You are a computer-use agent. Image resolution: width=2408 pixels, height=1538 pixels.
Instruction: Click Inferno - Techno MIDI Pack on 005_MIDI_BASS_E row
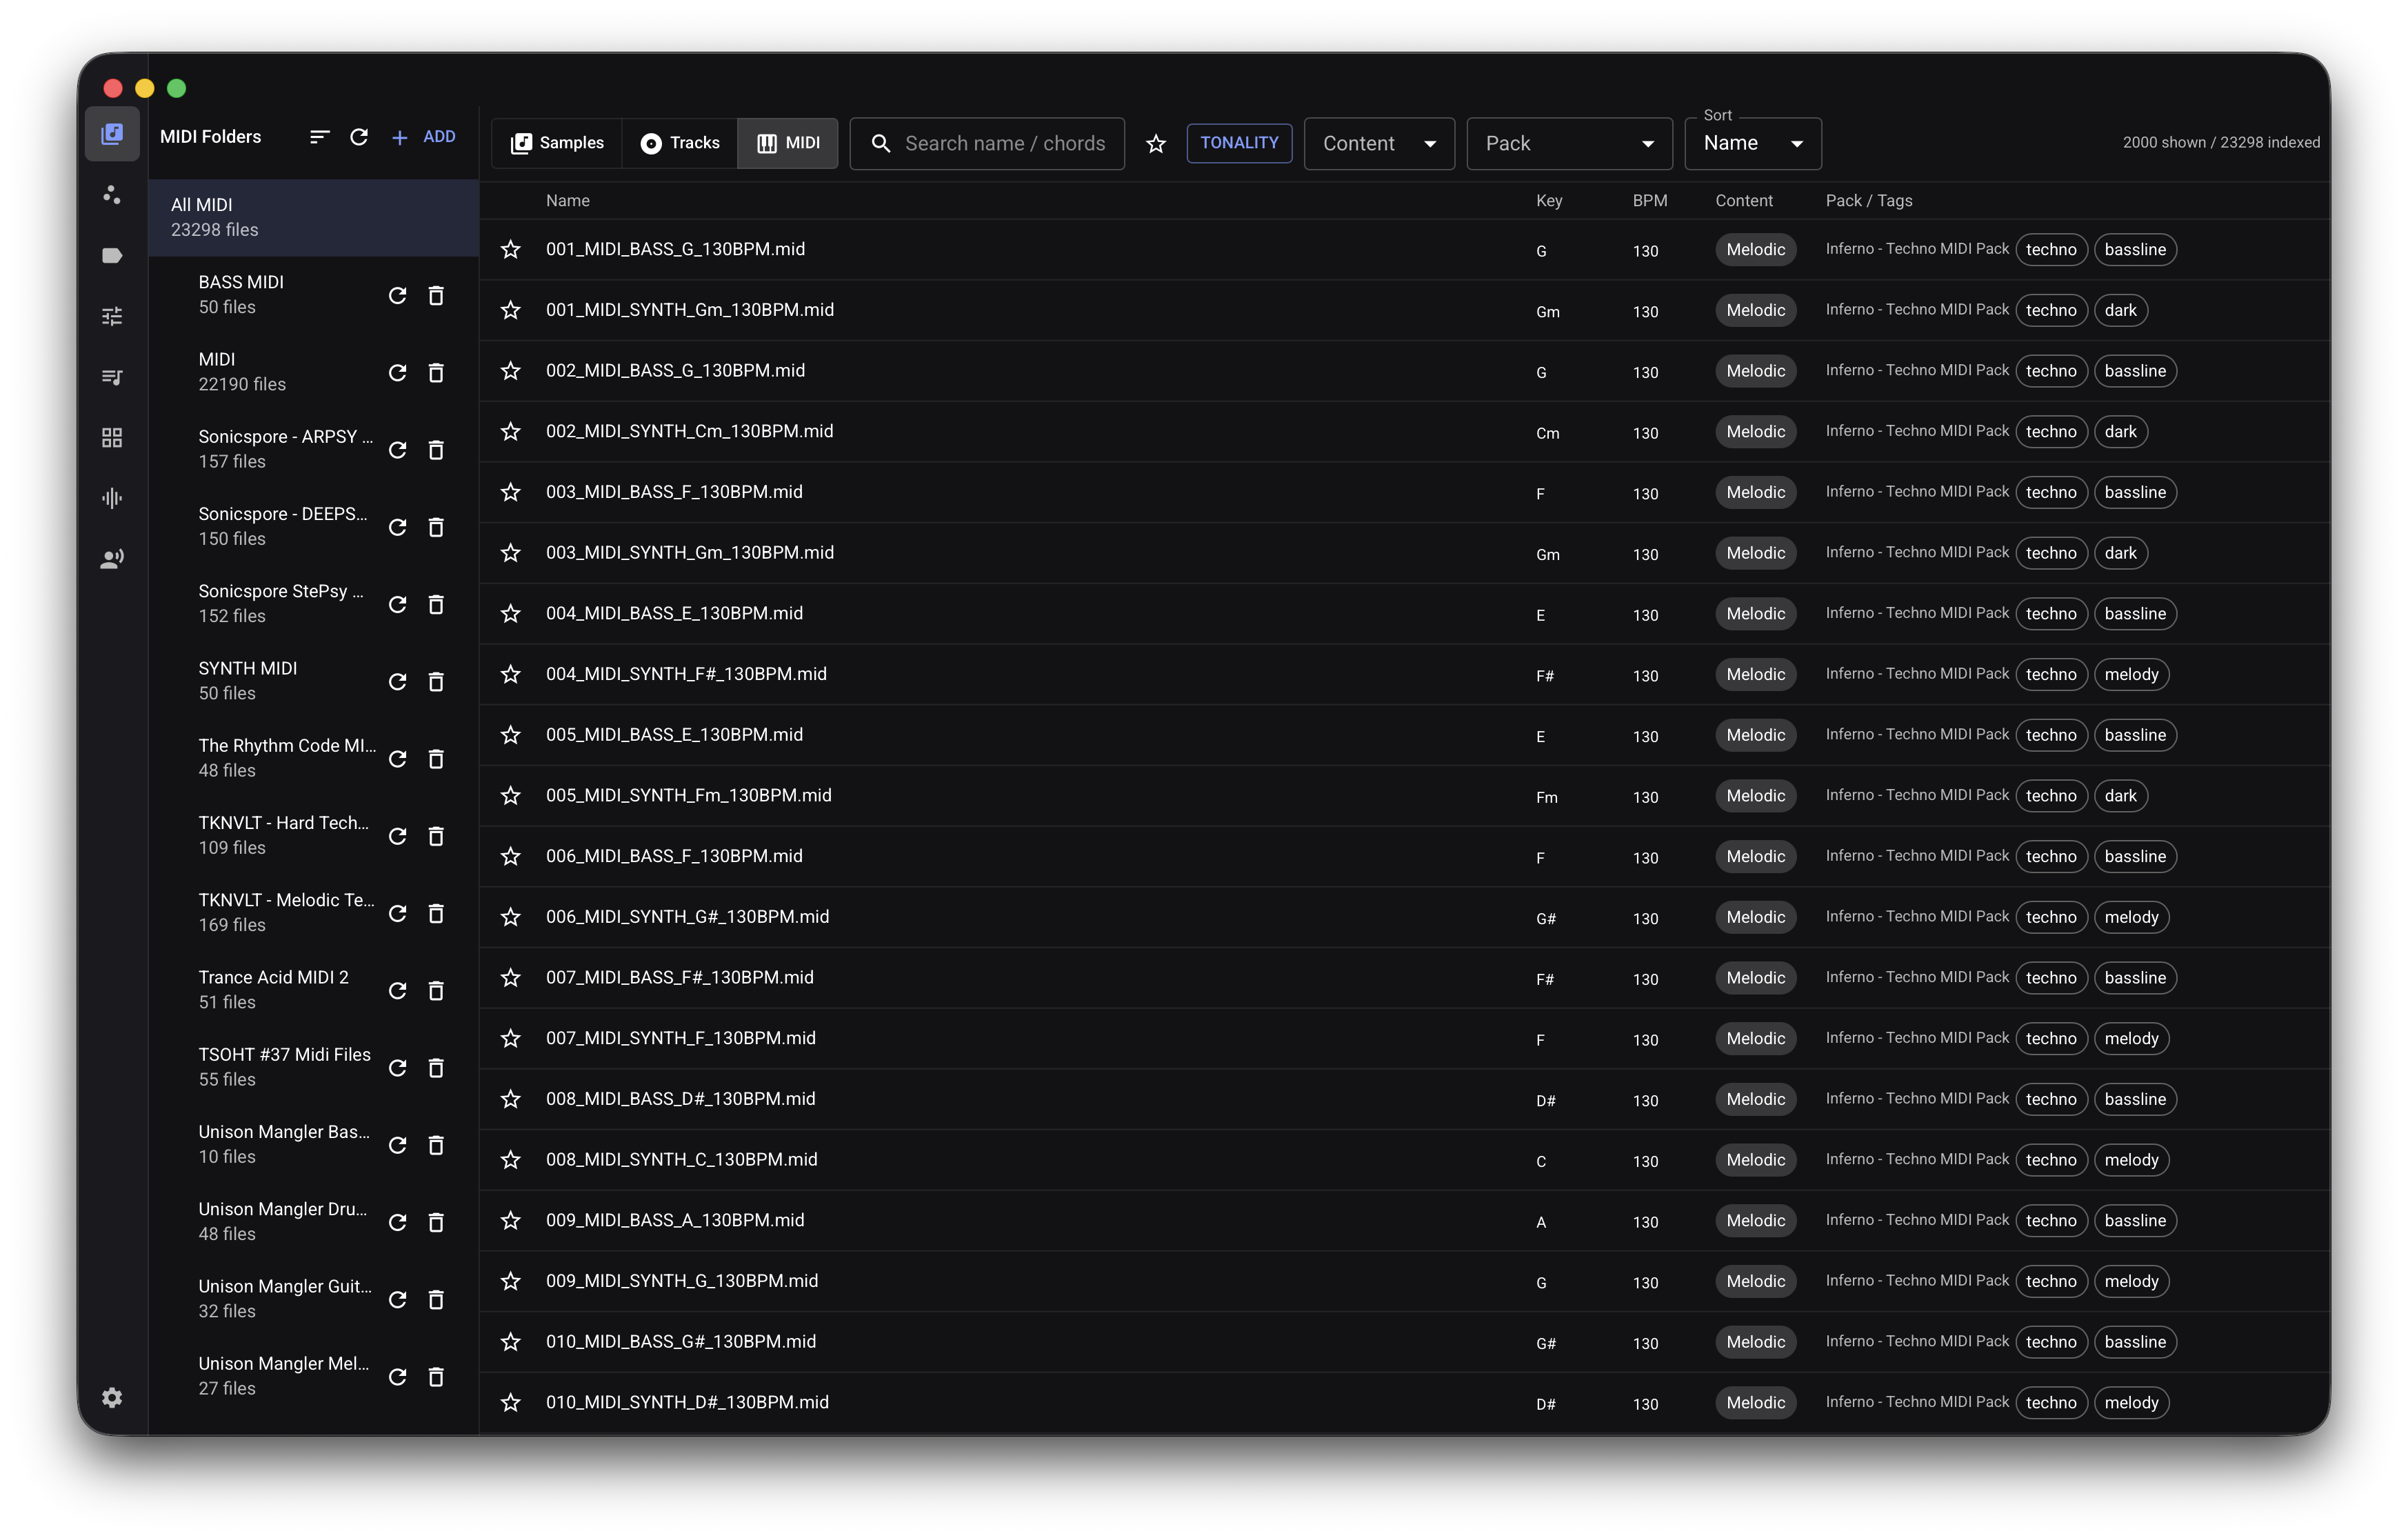(1917, 734)
